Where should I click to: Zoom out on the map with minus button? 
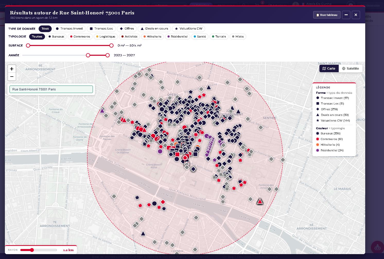click(12, 77)
